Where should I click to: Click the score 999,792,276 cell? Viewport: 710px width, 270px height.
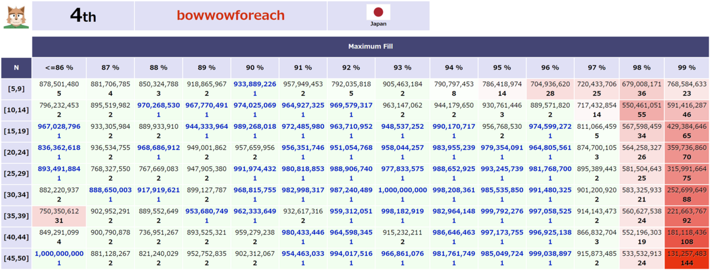point(502,216)
